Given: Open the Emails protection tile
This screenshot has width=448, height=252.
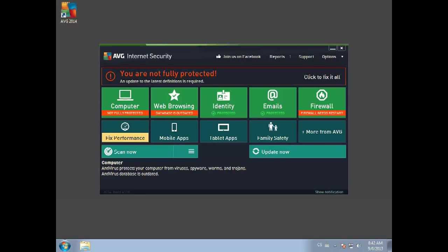Looking at the screenshot, I should (273, 102).
